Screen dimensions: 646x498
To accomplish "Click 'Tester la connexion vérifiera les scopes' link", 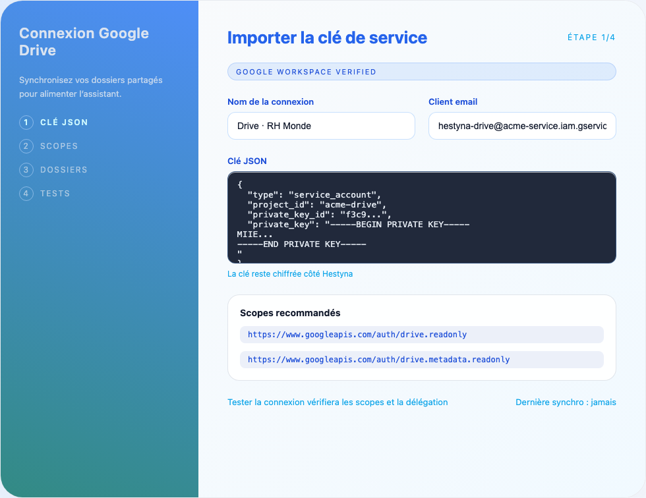I will [338, 402].
